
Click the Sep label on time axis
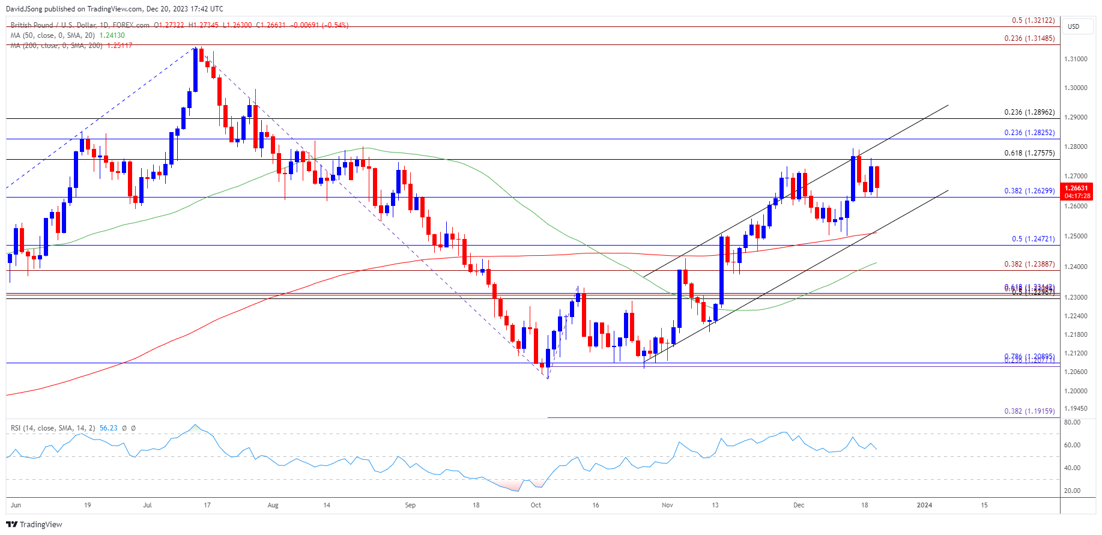410,505
